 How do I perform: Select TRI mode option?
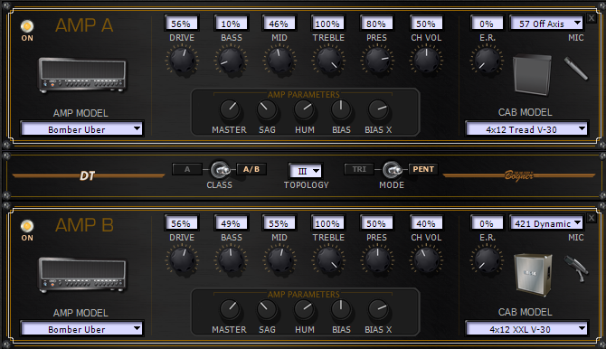pyautogui.click(x=359, y=169)
